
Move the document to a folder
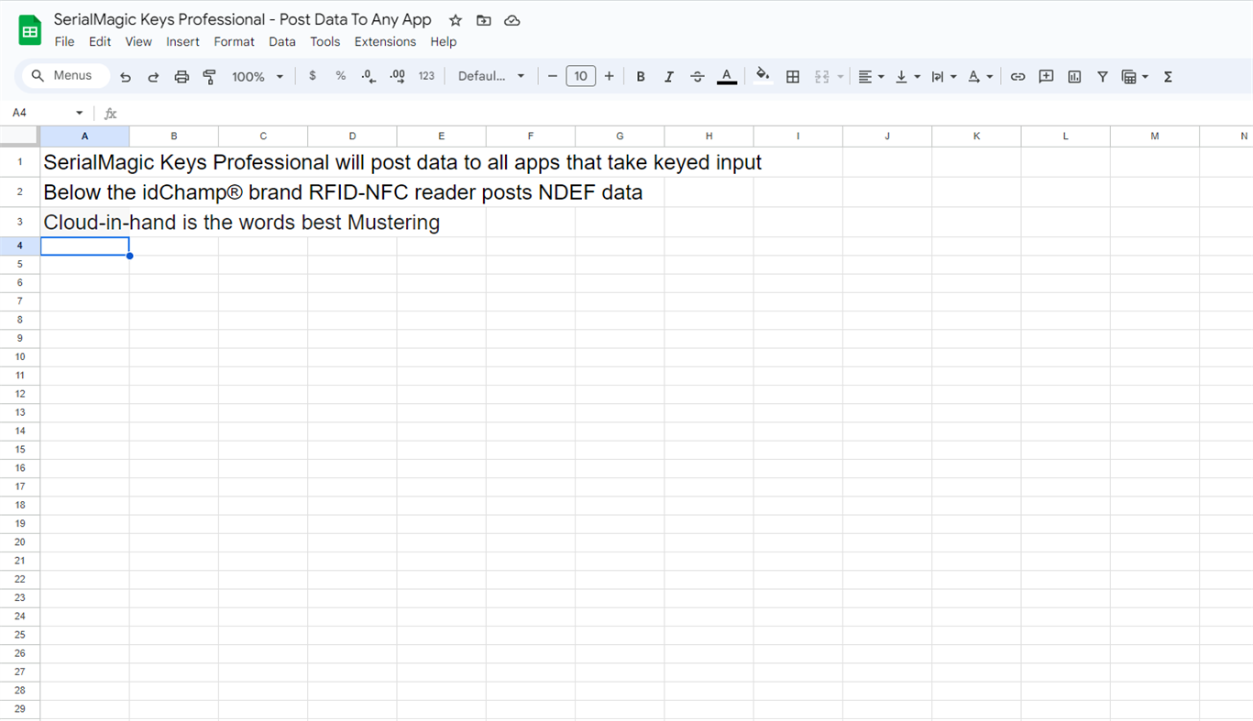[x=484, y=20]
